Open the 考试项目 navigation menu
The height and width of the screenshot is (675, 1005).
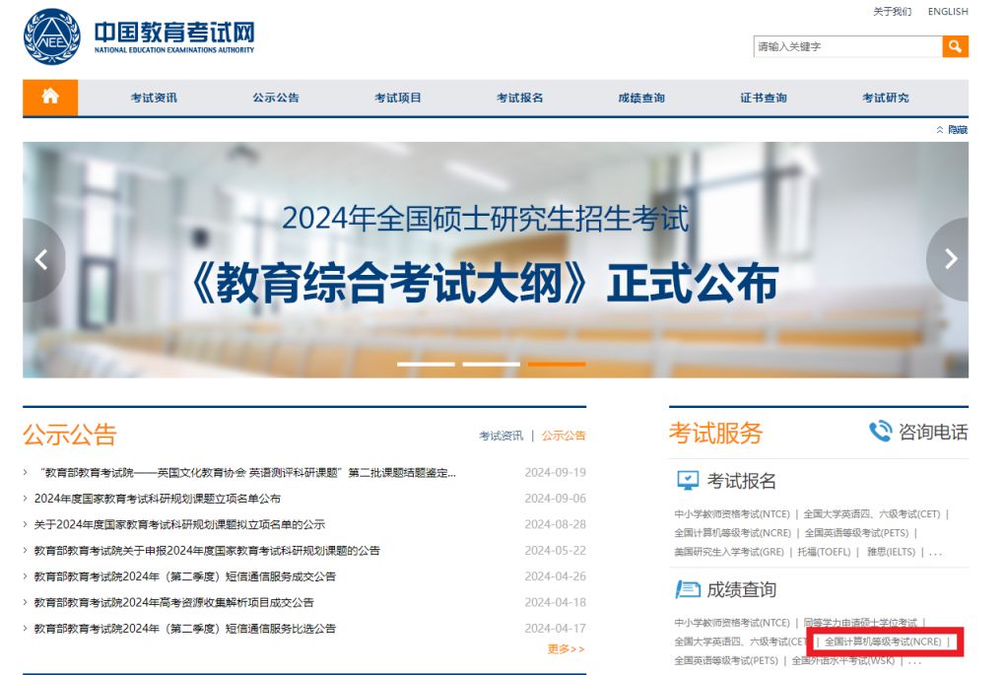[x=398, y=98]
